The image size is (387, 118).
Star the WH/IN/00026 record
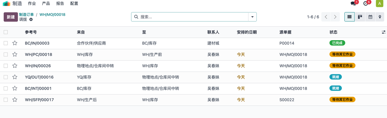point(15,66)
